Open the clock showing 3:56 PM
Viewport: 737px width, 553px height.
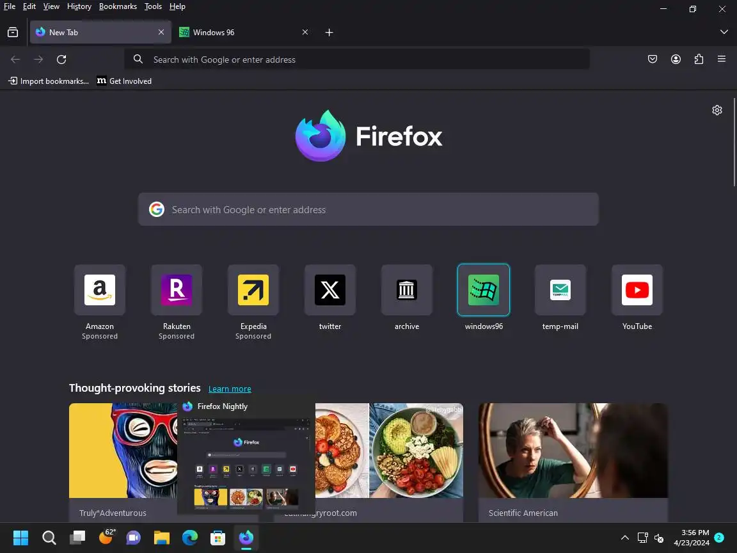point(692,538)
